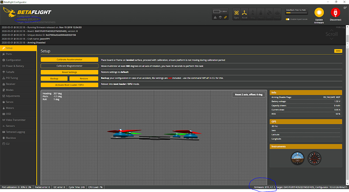Screen dimensions: 349x192
Task: Click the GPS '3D Fix' row
Action: click(x=306, y=126)
